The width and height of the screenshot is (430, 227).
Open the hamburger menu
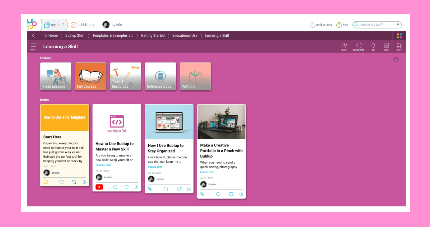(x=33, y=46)
